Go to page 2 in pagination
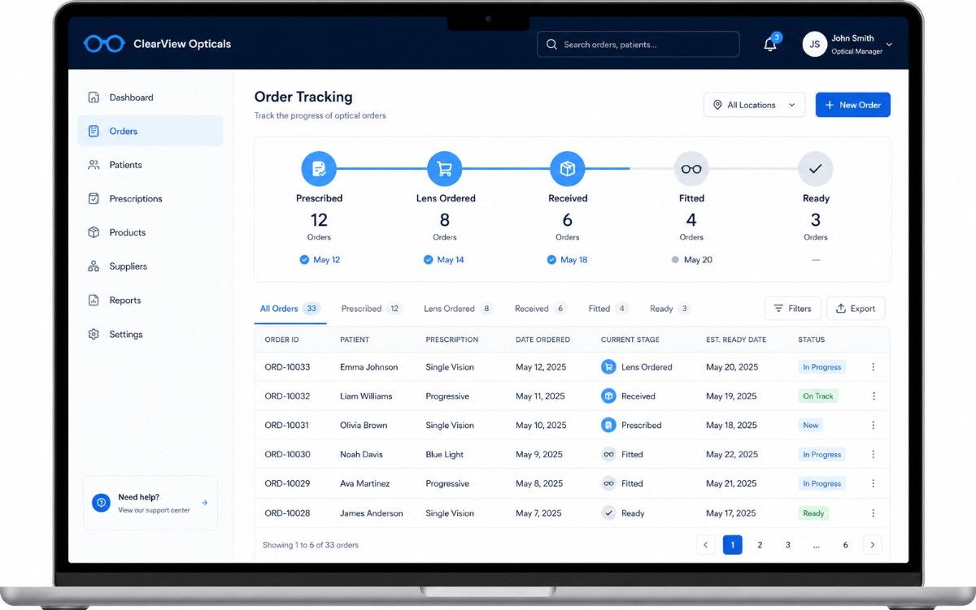Screen dimensions: 976x610 [760, 545]
